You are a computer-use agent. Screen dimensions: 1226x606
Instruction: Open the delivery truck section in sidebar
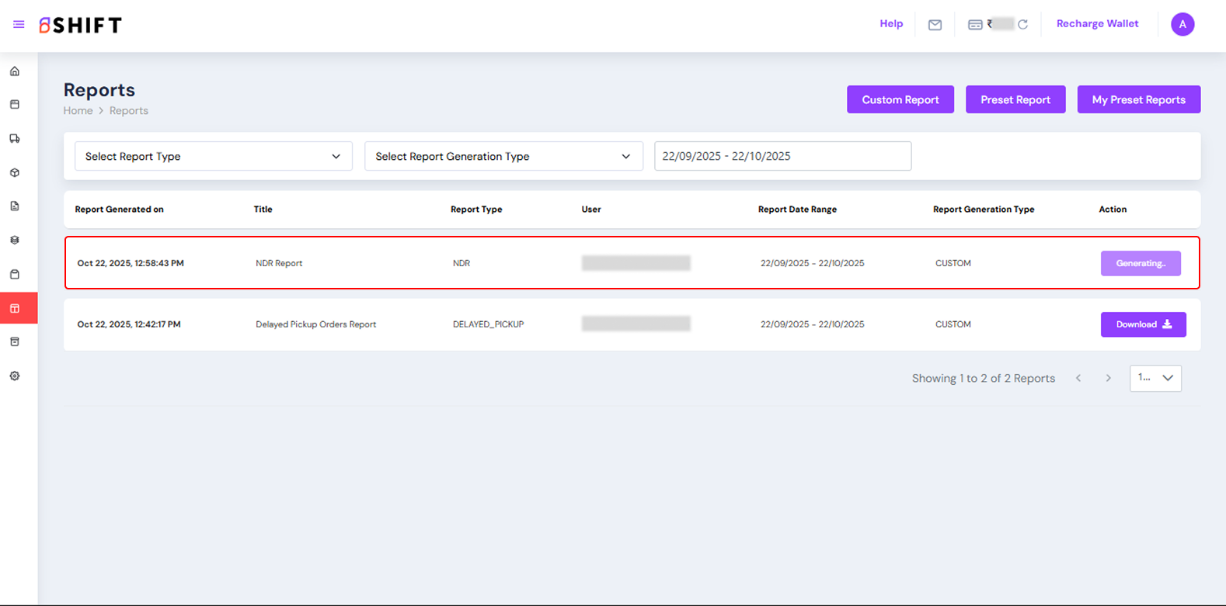[15, 139]
